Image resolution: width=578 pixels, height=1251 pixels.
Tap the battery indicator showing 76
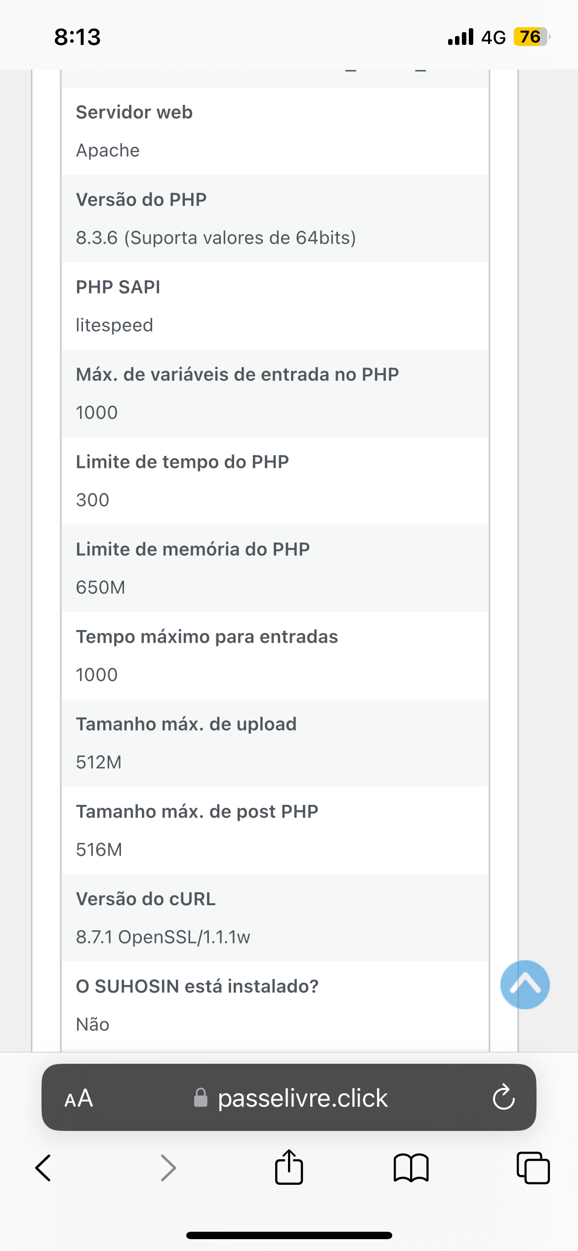pyautogui.click(x=532, y=37)
